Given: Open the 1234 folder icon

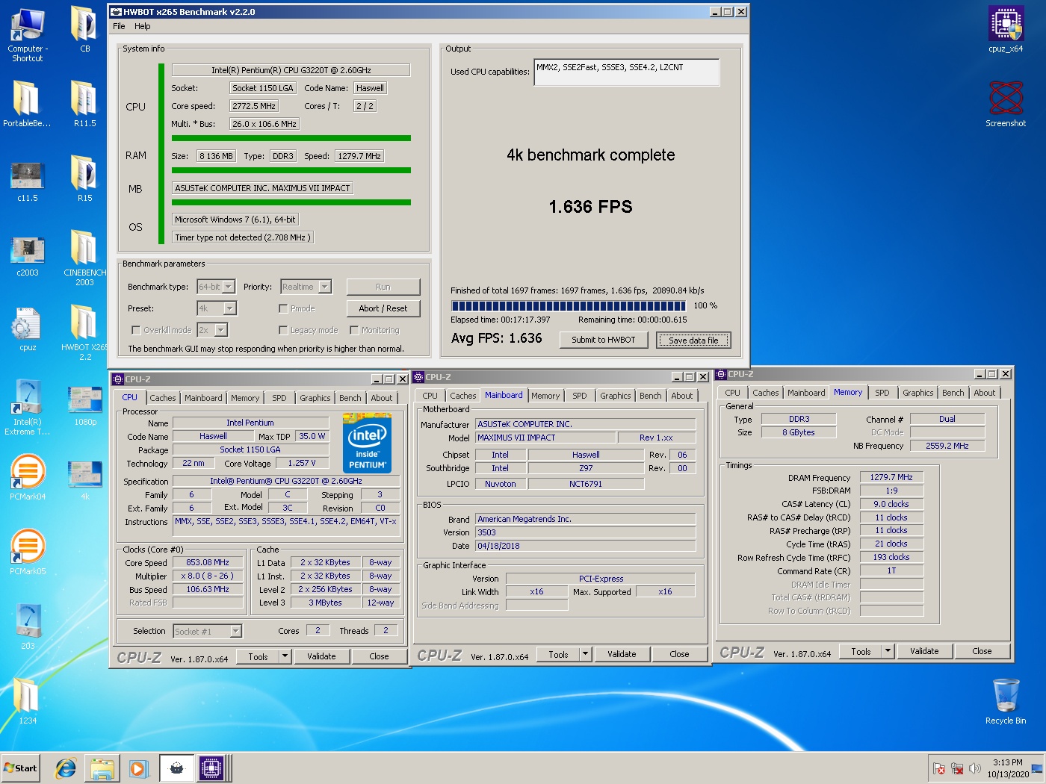Looking at the screenshot, I should 27,702.
